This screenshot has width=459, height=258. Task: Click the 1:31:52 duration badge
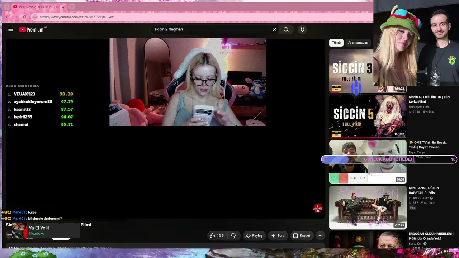pos(399,134)
